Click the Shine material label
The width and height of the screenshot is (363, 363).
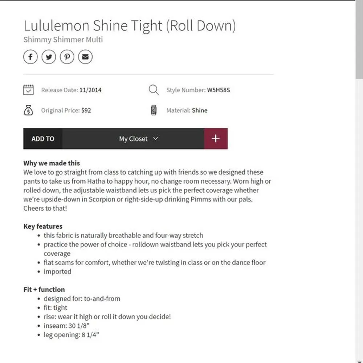point(200,110)
